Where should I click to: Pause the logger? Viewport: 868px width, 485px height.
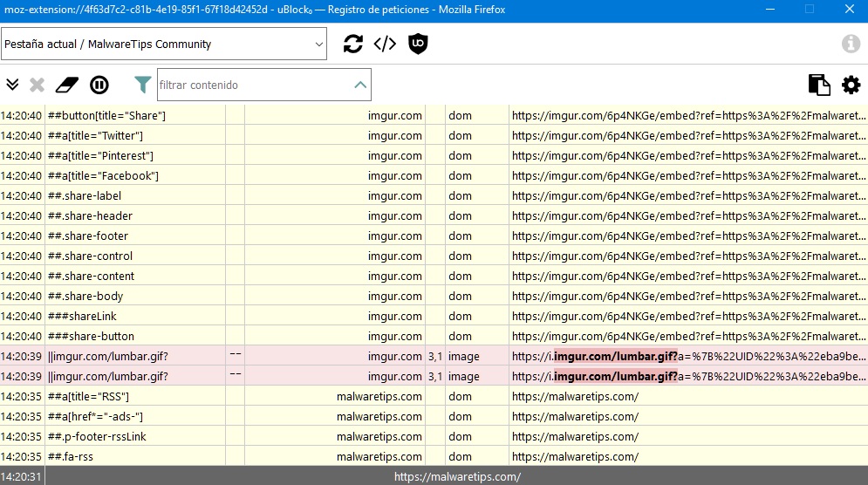coord(99,85)
